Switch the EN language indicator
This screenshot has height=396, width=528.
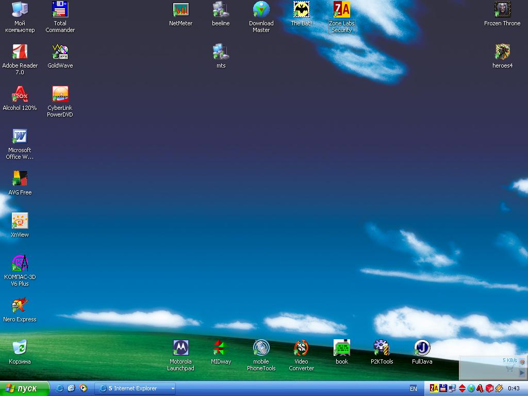pos(413,389)
